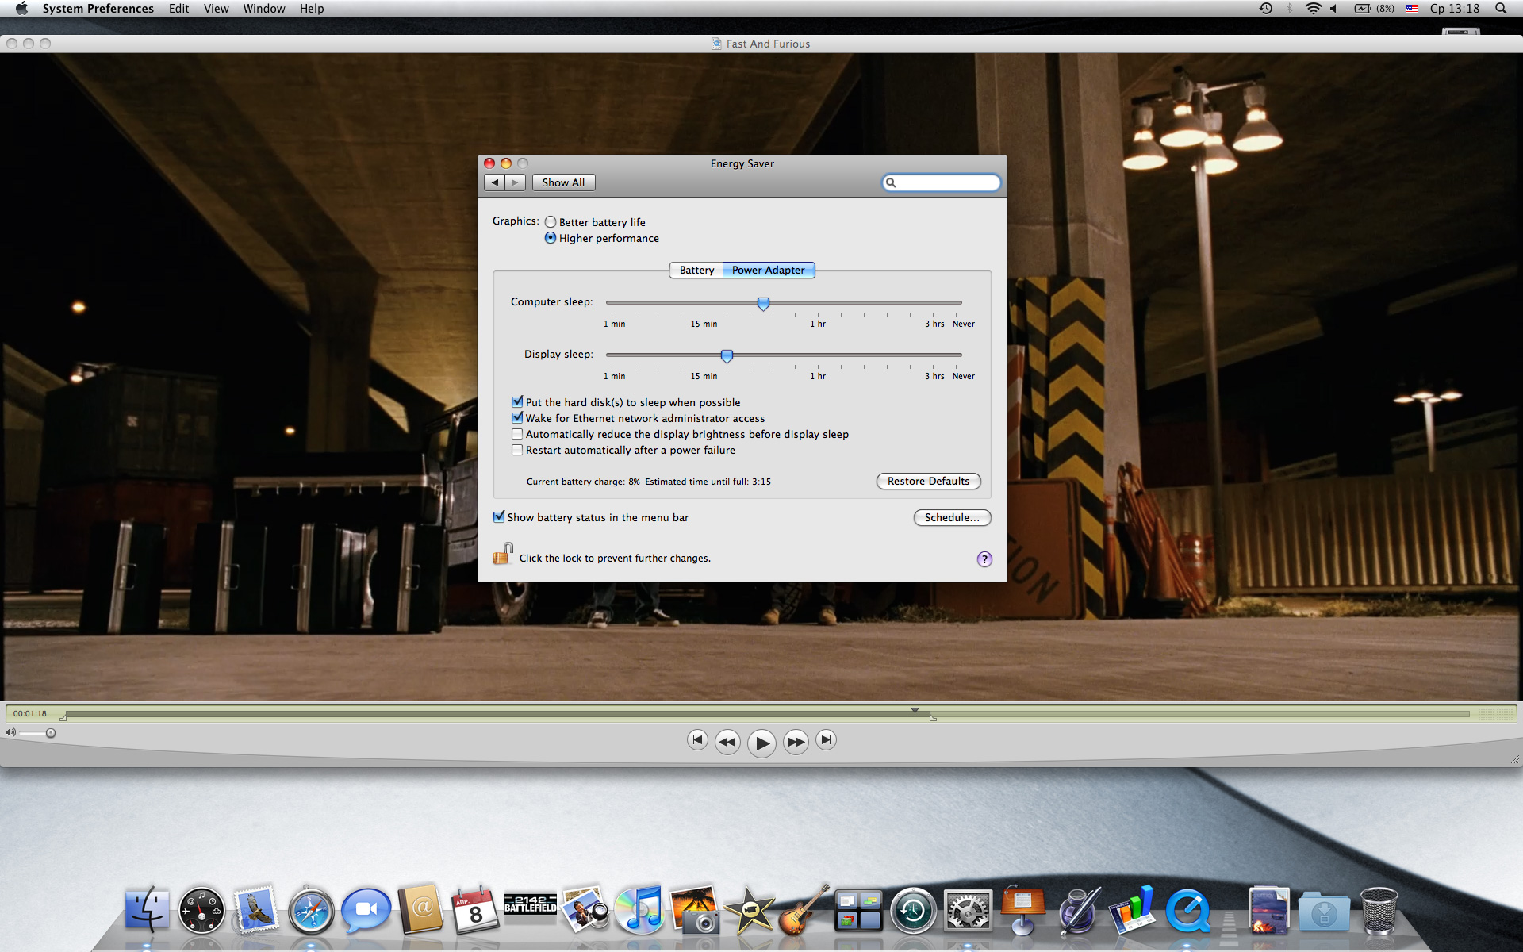
Task: Click the Show All button
Action: click(x=563, y=182)
